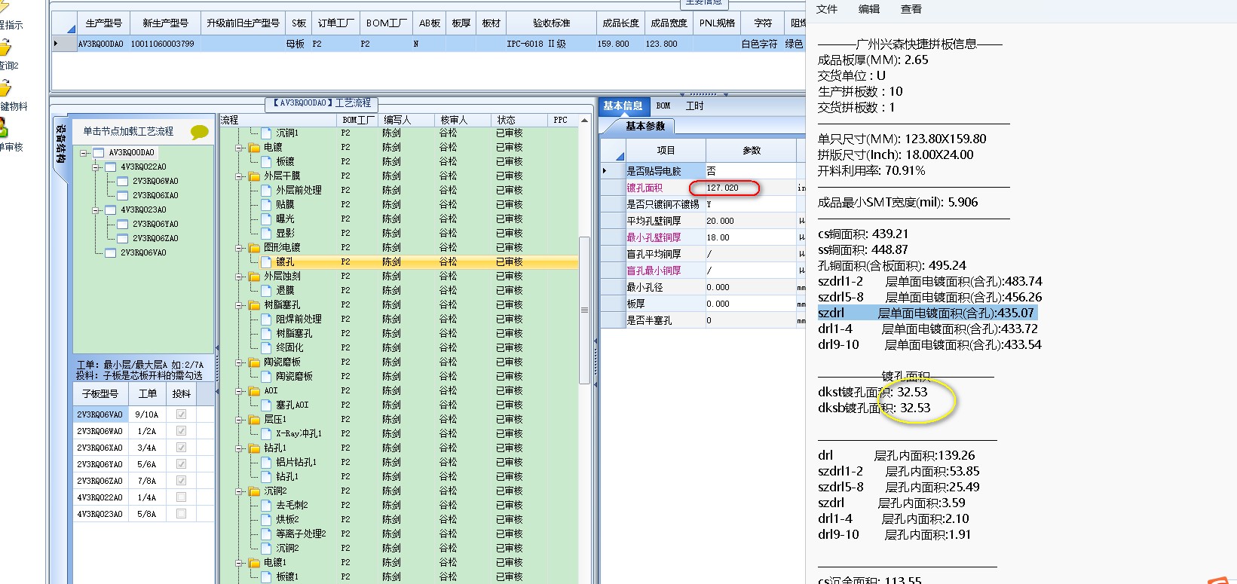Viewport: 1237px width, 584px height.
Task: Toggle 投料 checkbox for 2V3RQ06WA0 row
Action: [x=181, y=431]
